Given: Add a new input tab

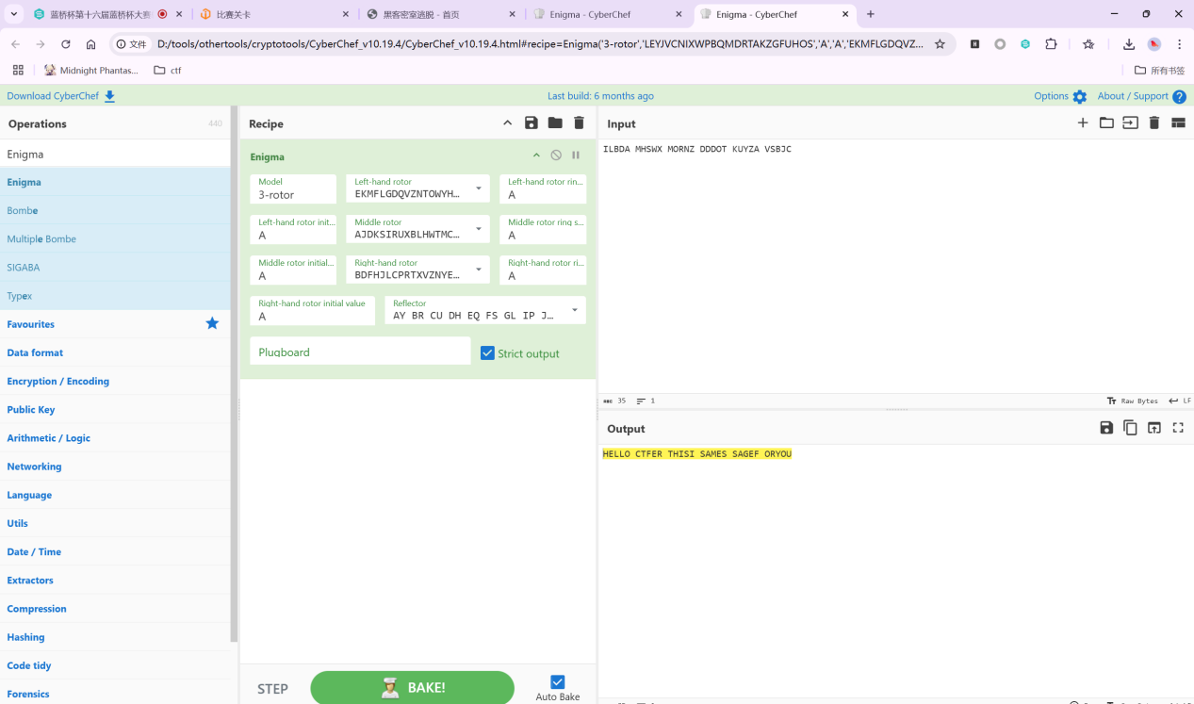Looking at the screenshot, I should (x=1083, y=123).
